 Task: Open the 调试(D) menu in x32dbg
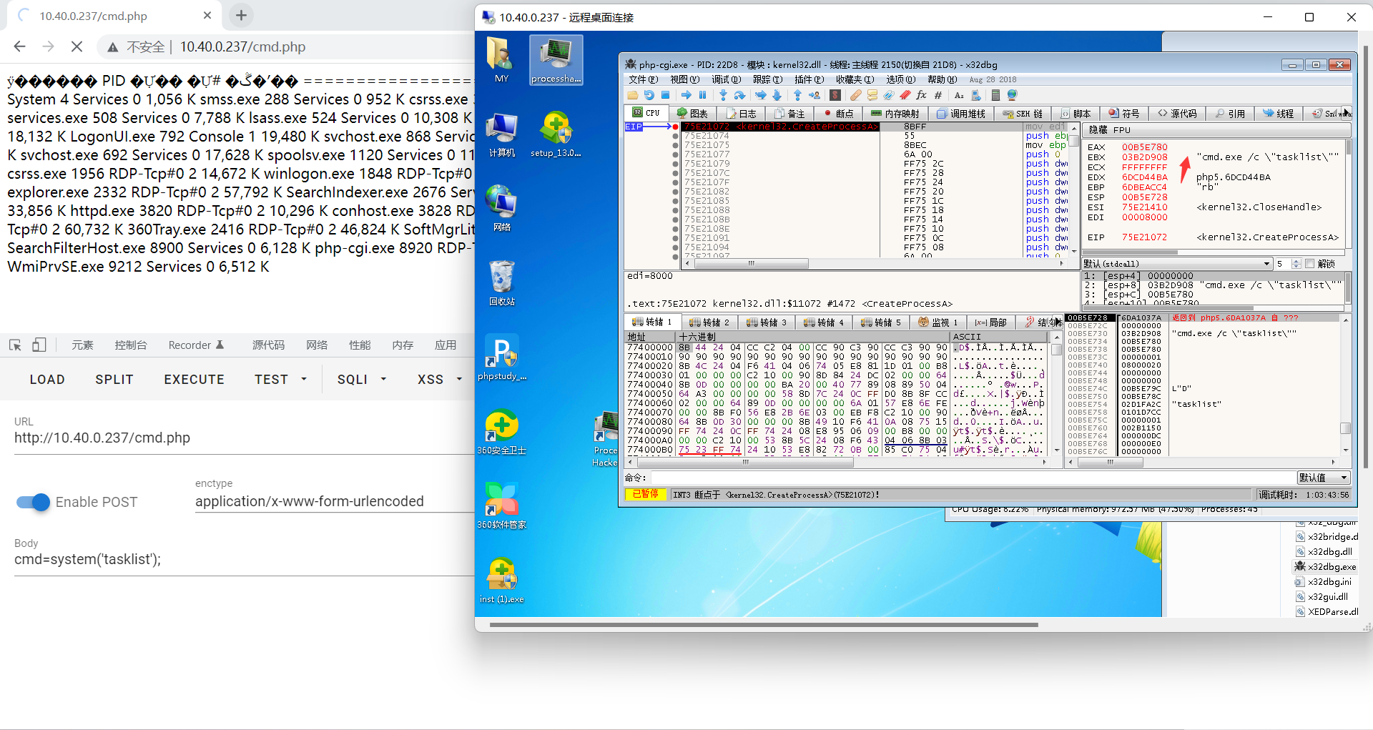726,79
